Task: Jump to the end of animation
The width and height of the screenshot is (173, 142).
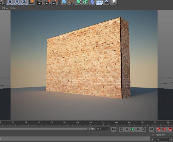Action: [x=151, y=129]
